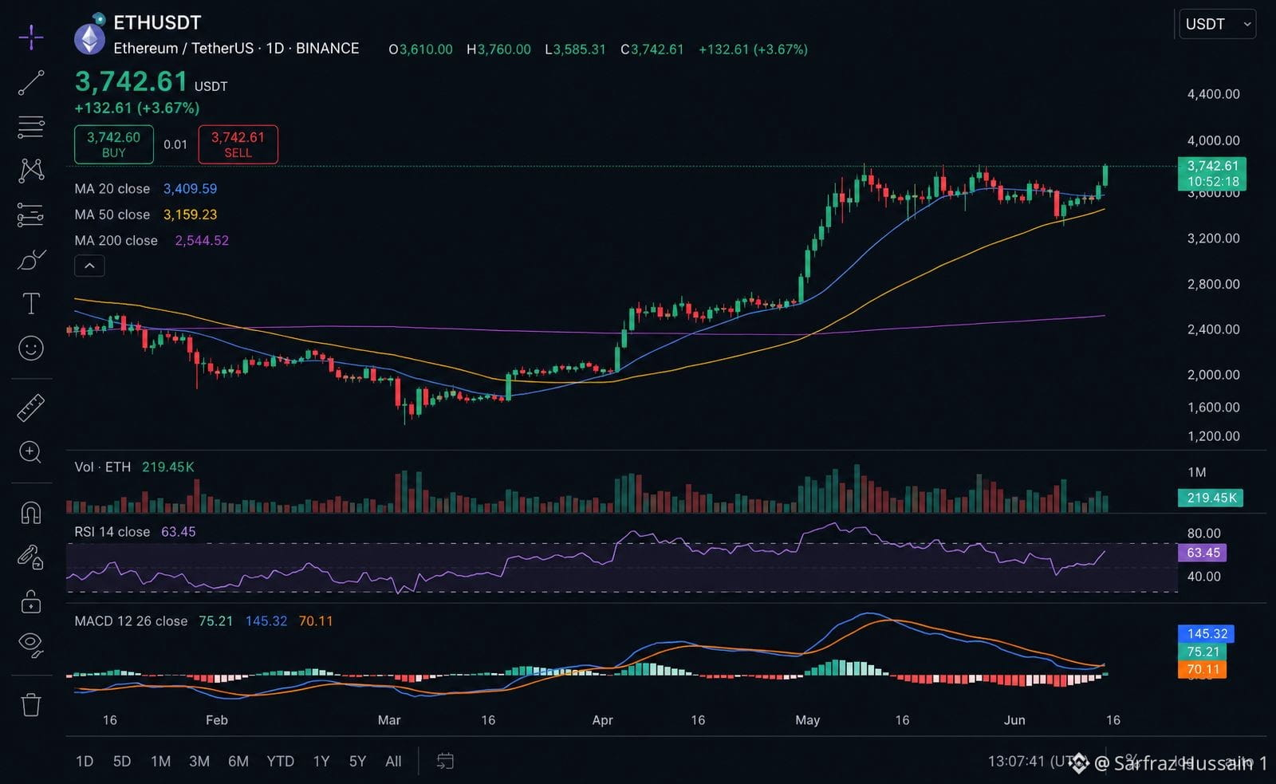The width and height of the screenshot is (1276, 784).
Task: Select the 5D time range
Action: point(122,762)
